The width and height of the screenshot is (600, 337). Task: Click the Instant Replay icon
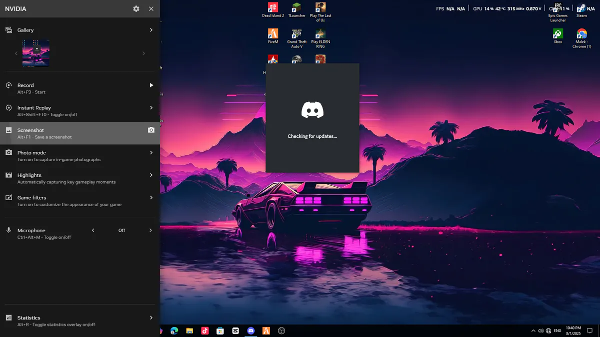click(x=8, y=108)
